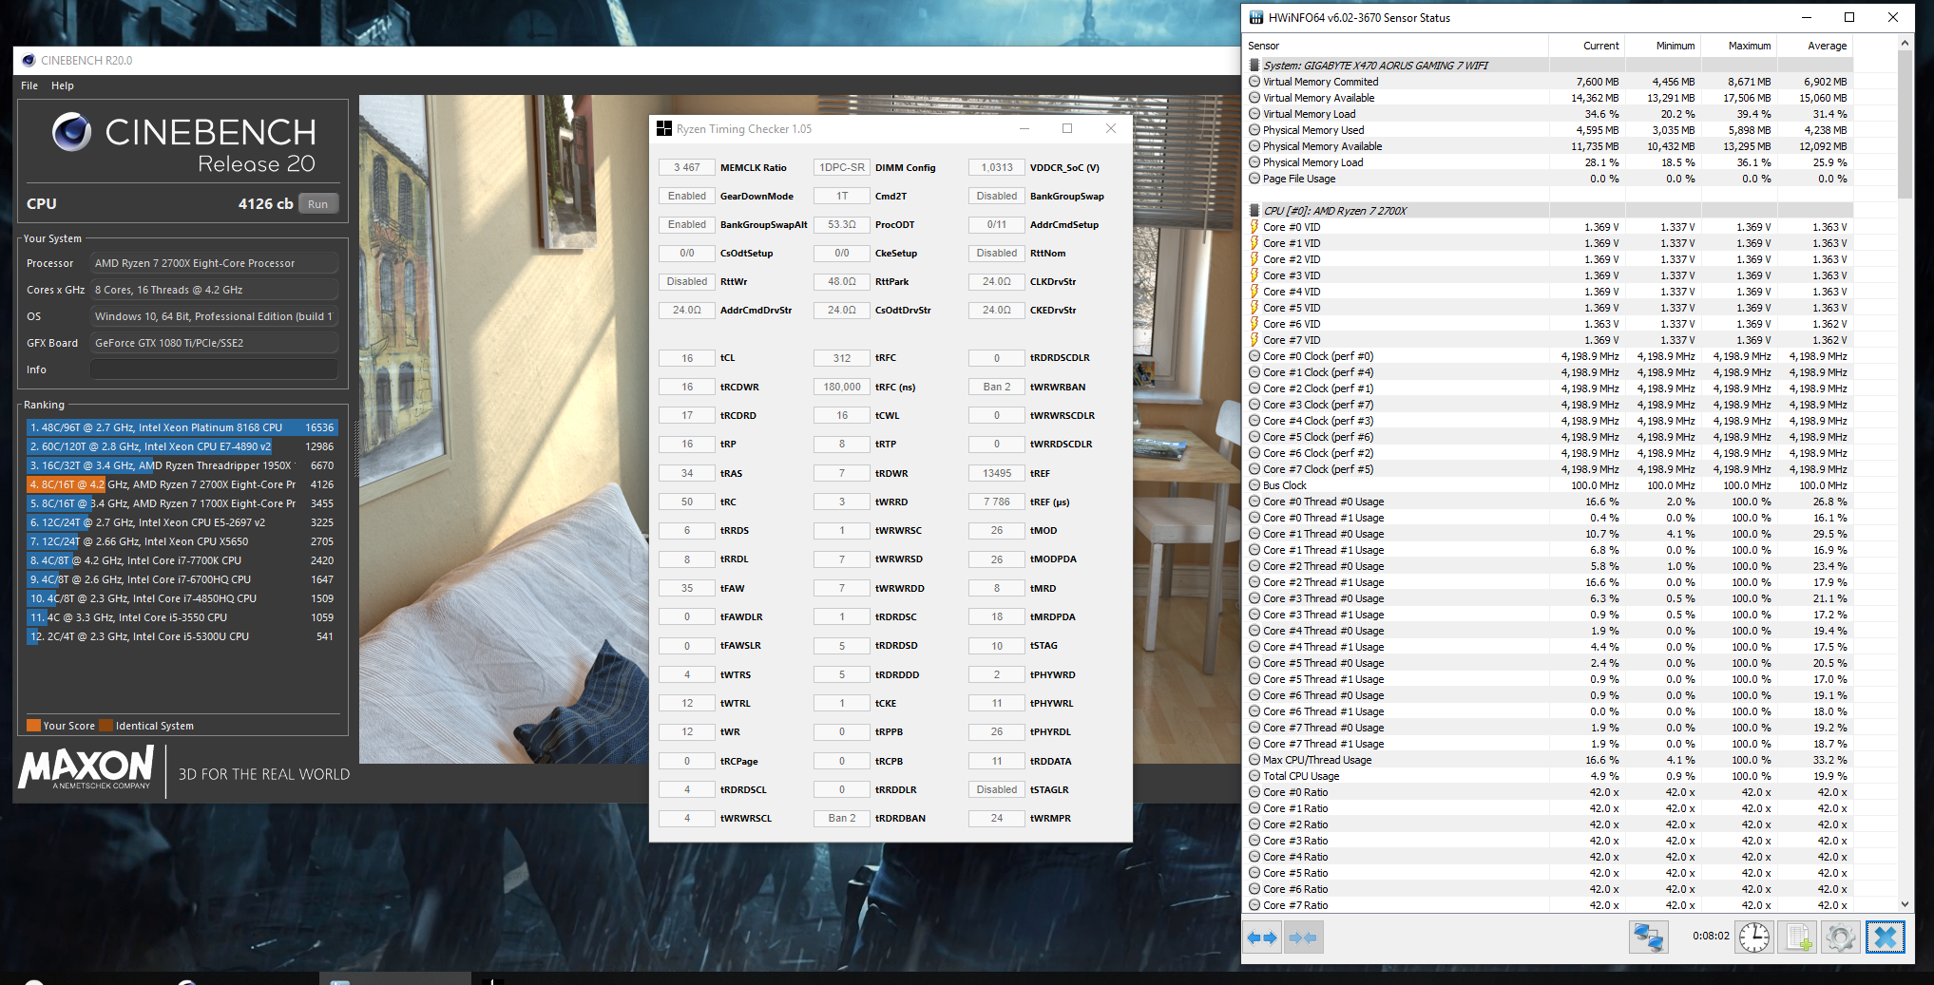Click the System: GIGABYTE header chip icon

point(1254,66)
